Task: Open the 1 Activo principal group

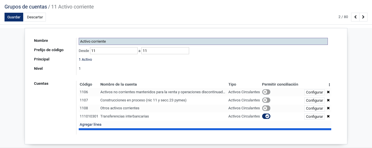Action: click(85, 60)
